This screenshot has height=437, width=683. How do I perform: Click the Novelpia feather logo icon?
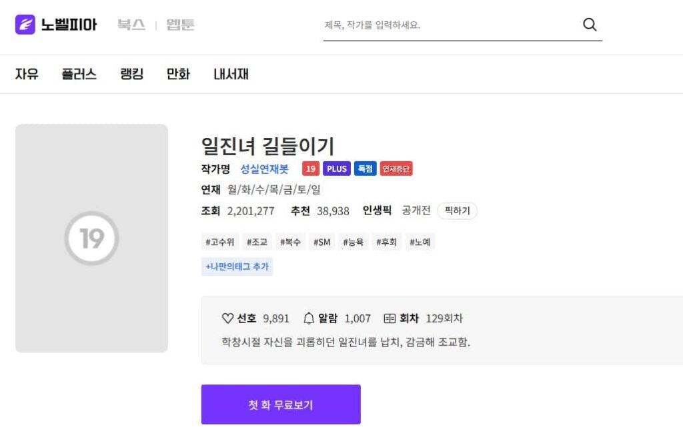coord(25,25)
